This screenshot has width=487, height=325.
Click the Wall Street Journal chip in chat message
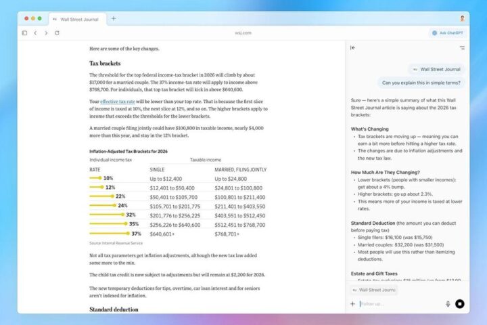437,69
